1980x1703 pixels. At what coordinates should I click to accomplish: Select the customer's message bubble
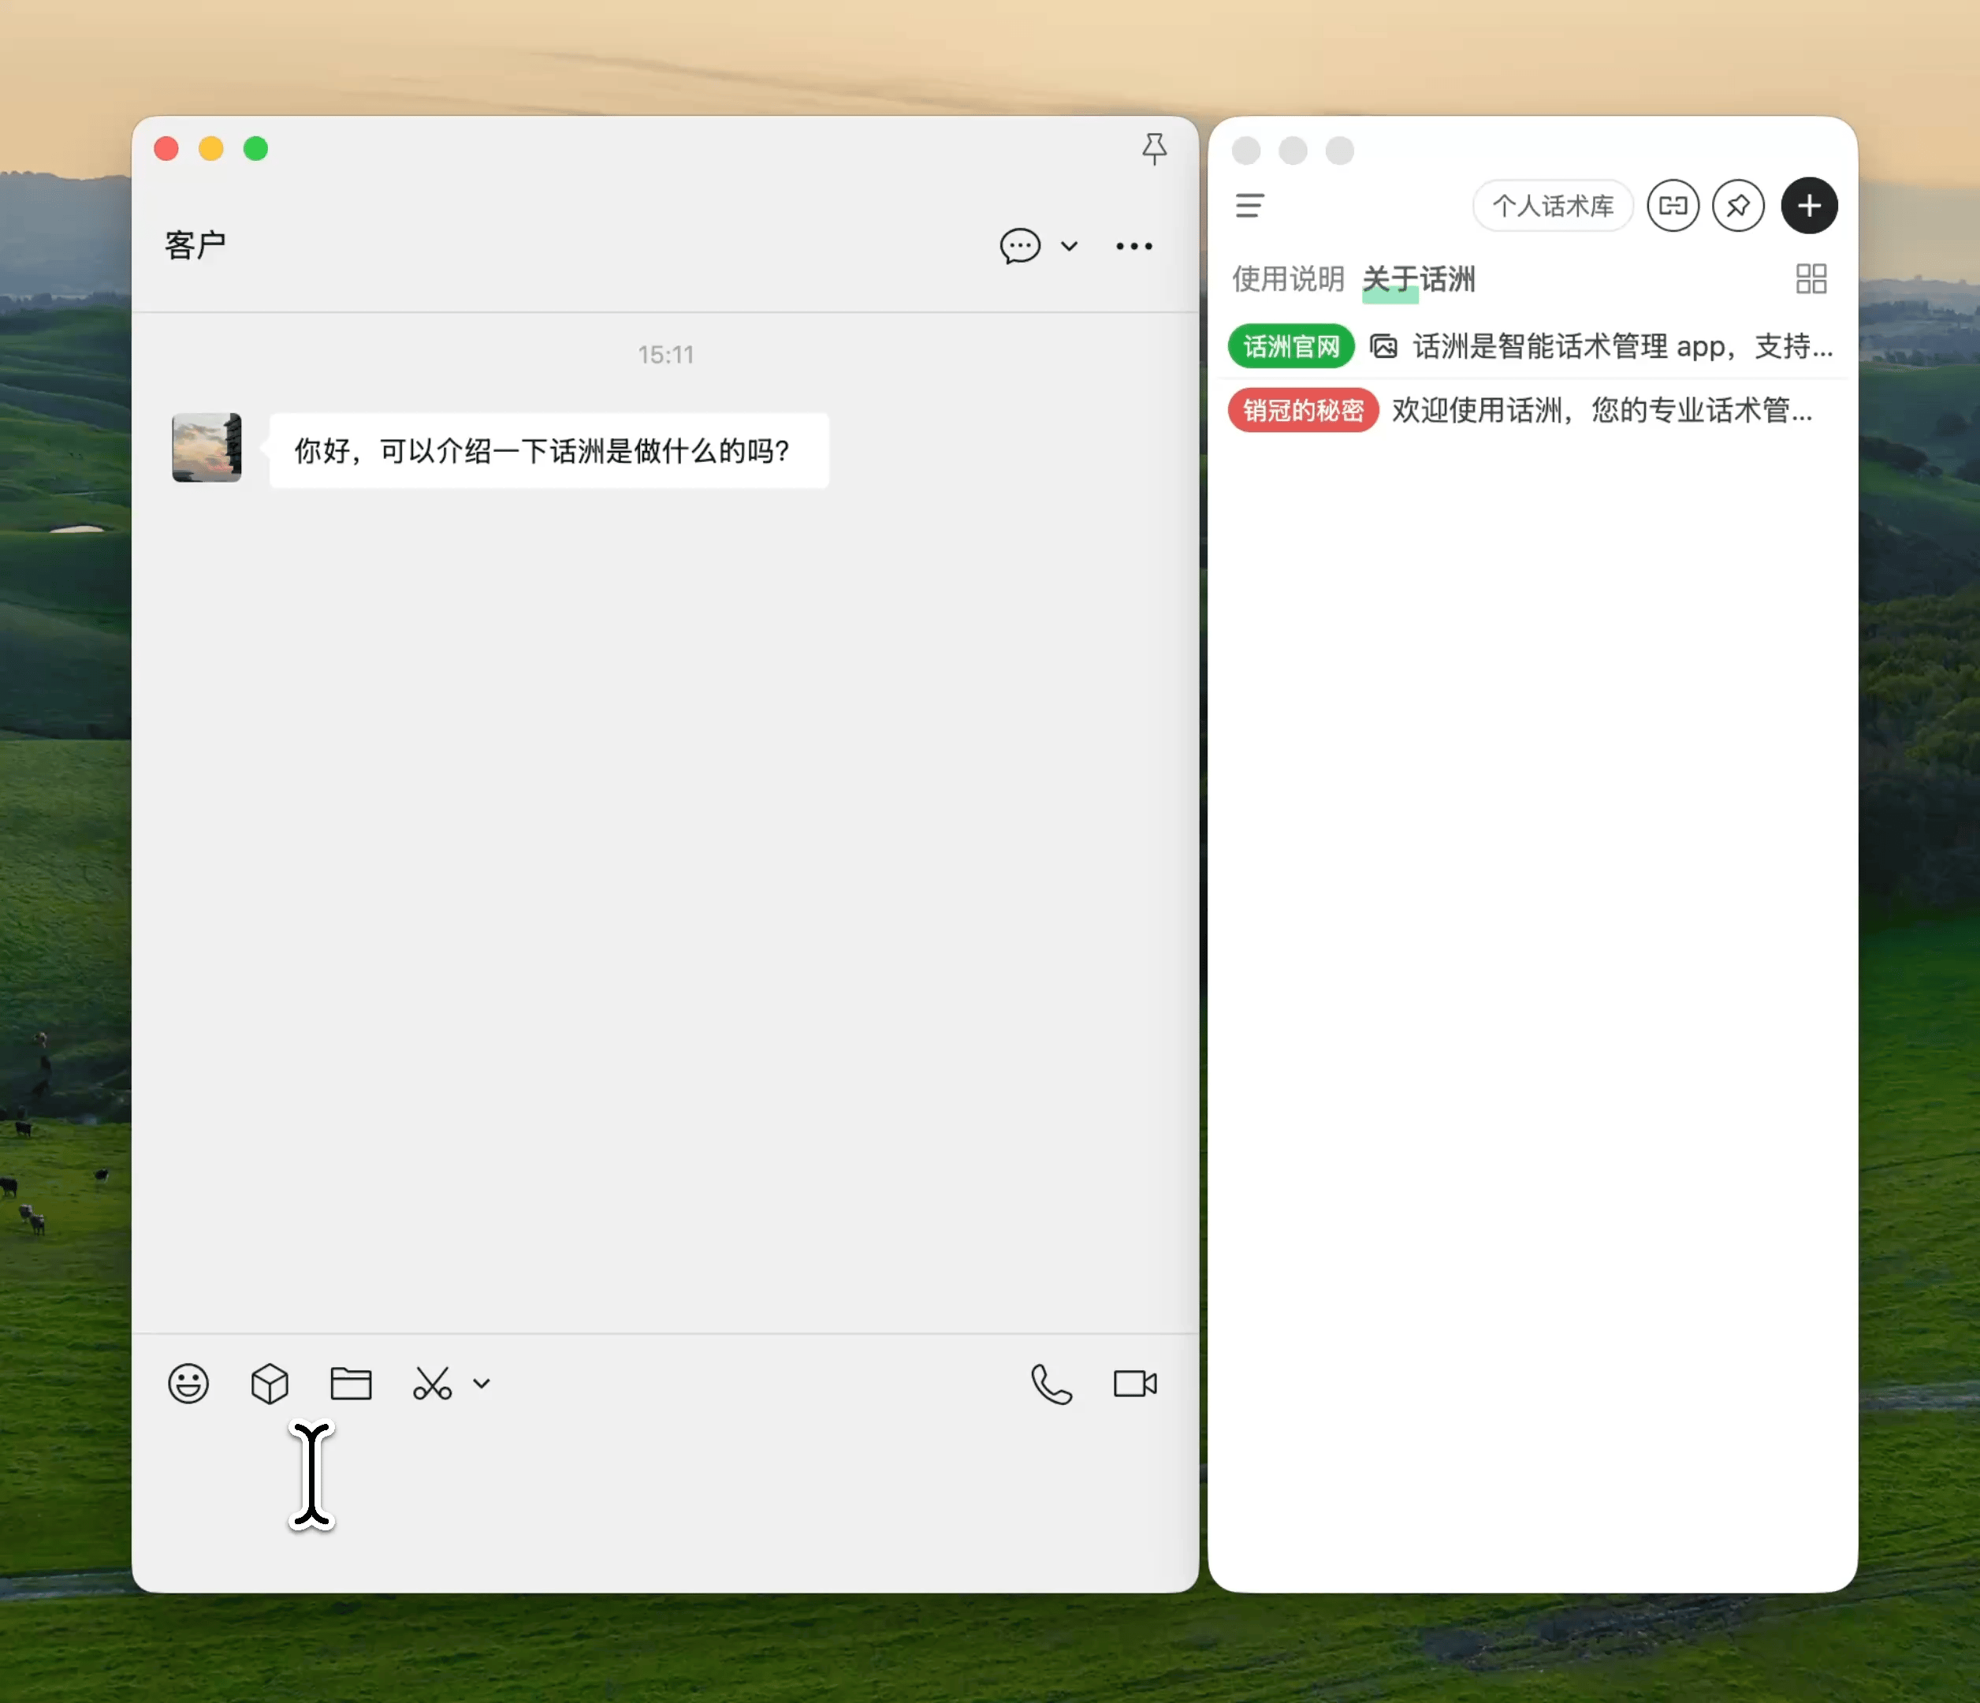coord(549,450)
